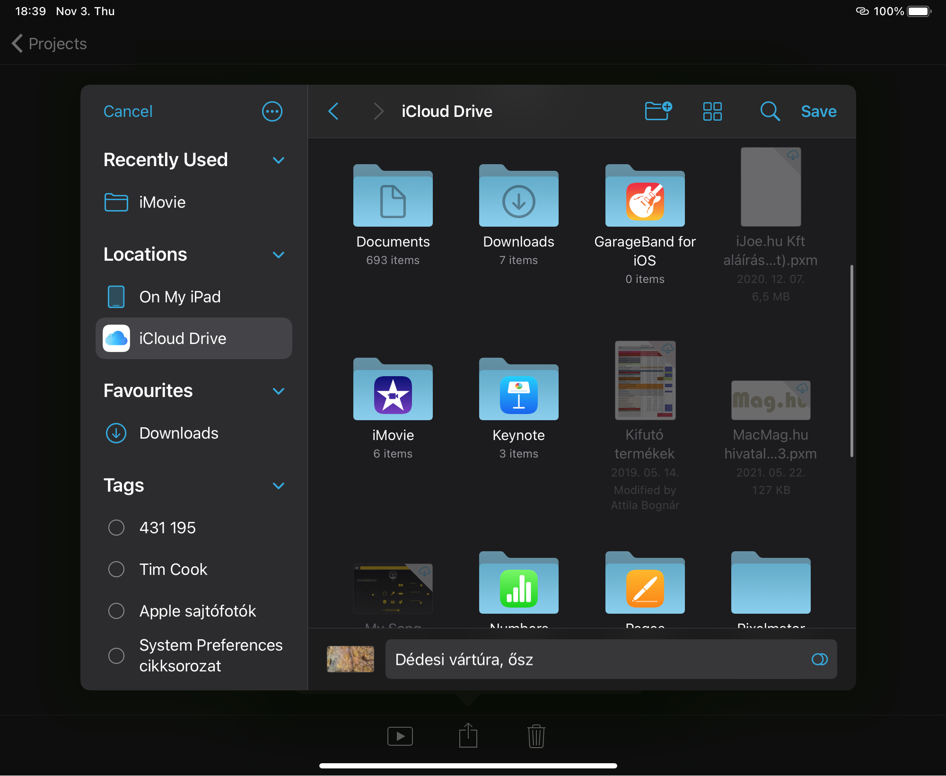Viewport: 946px width, 776px height.
Task: Select the My Song file thumbnail
Action: pos(393,589)
